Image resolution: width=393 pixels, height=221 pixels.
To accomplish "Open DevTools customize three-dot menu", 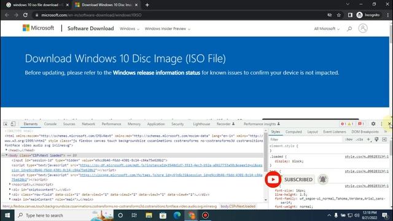I will coord(381,124).
